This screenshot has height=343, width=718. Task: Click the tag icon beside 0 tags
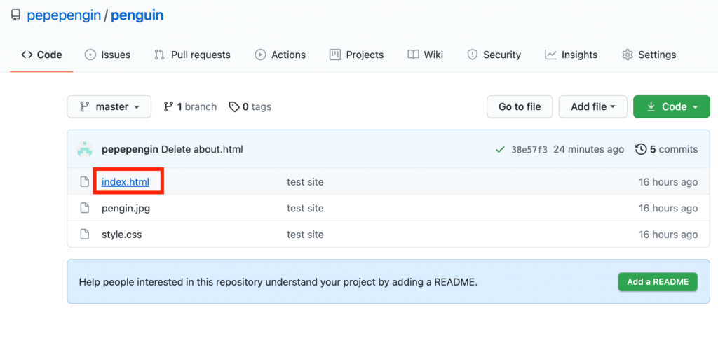point(234,106)
